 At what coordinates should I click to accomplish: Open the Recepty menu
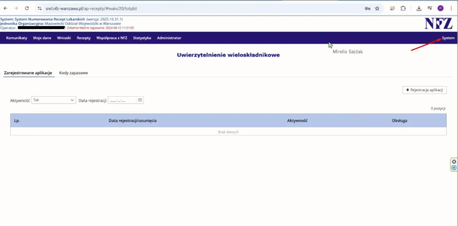84,38
